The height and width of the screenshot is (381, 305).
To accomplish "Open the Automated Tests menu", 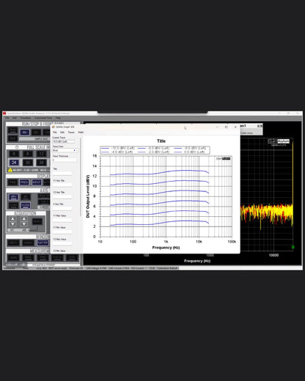I will (43, 118).
